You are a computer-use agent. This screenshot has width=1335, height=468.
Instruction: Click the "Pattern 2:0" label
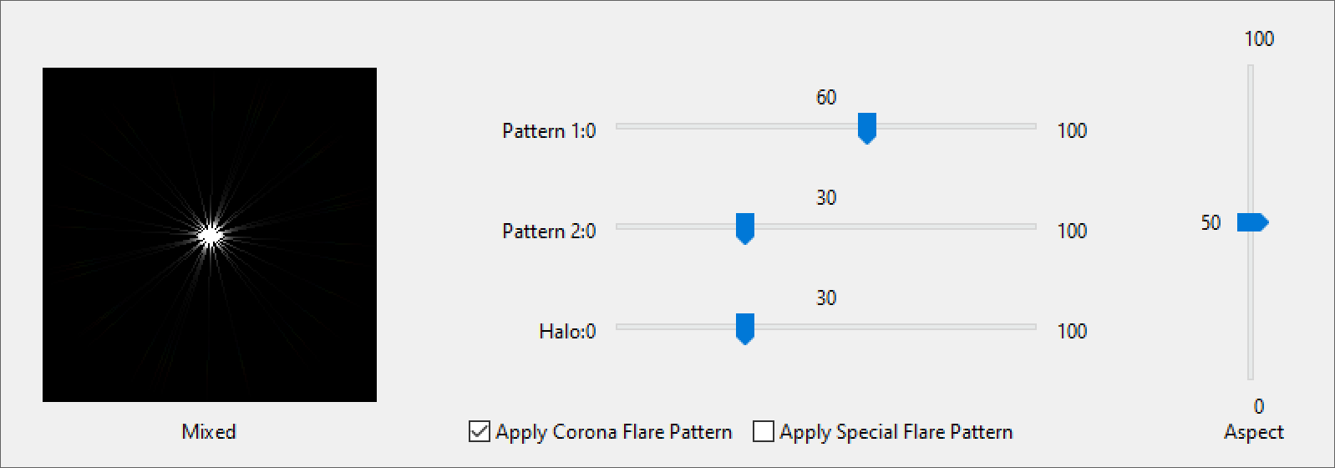pos(549,231)
